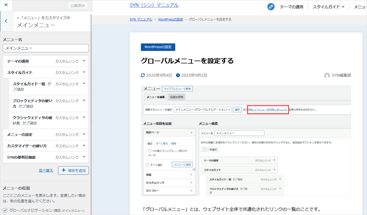Open スタイルガイド dropdown in preview navigation
367x215 pixels.
pyautogui.click(x=328, y=7)
